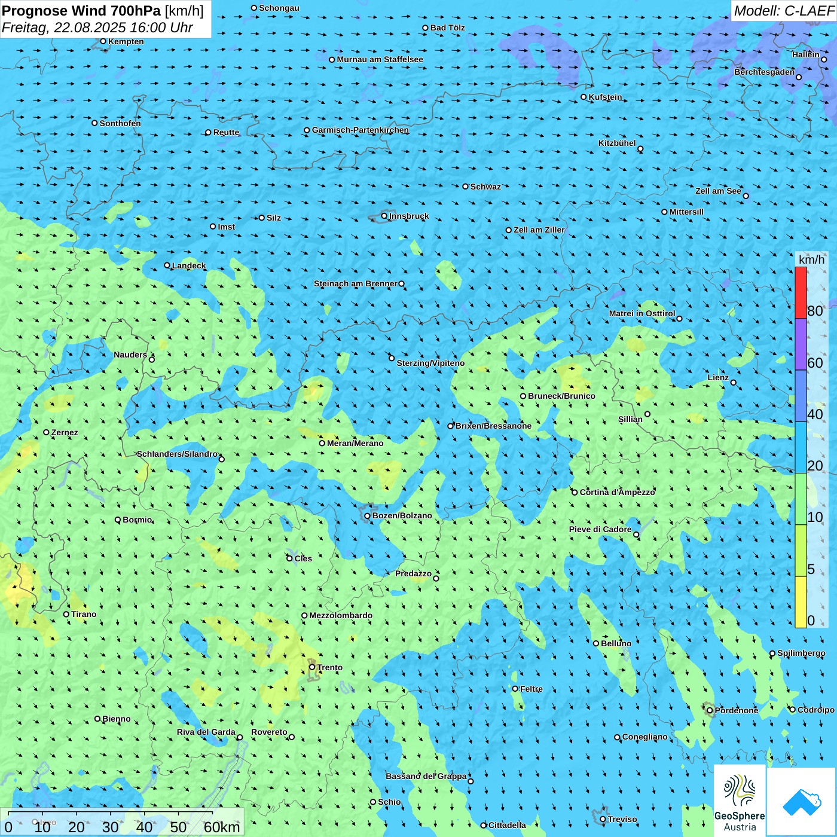Screen dimensions: 837x837
Task: Click the 'Steinach am Brenner' label
Action: tap(356, 283)
